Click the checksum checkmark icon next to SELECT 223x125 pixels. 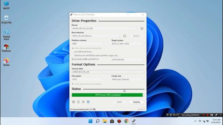tap(125, 36)
